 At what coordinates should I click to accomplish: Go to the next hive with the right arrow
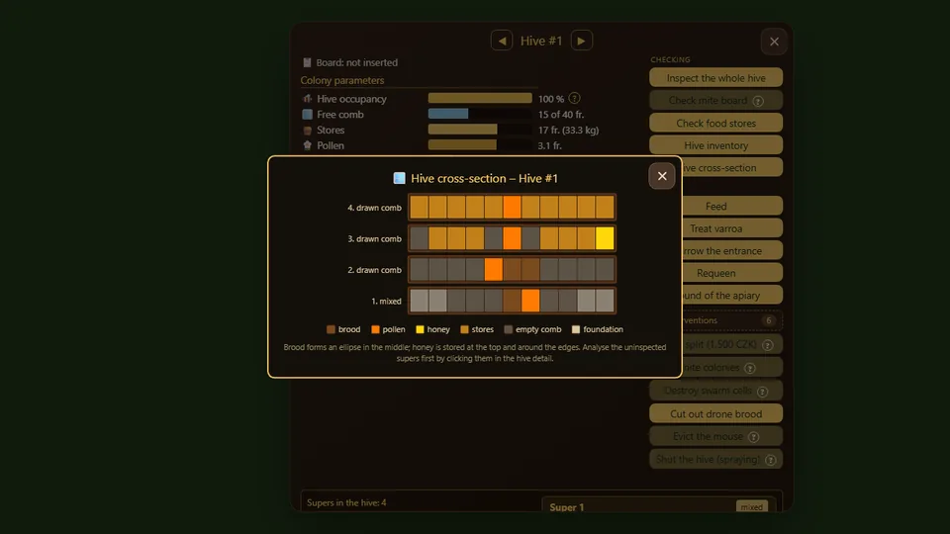581,41
